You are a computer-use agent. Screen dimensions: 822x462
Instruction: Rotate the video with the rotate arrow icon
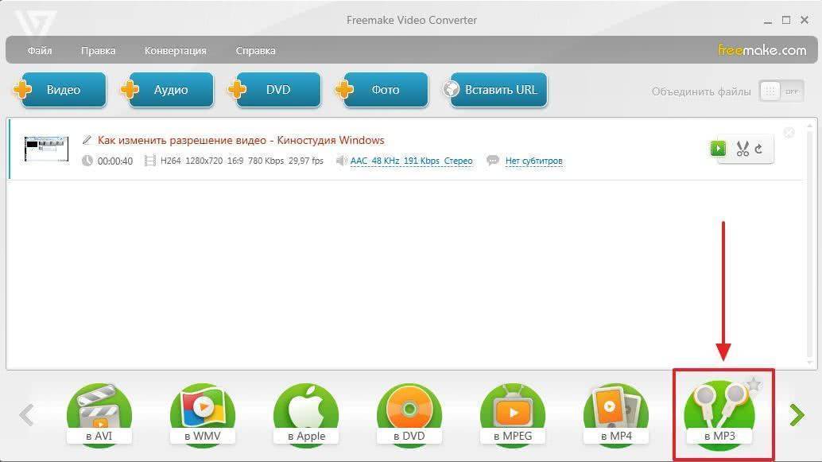(x=758, y=149)
